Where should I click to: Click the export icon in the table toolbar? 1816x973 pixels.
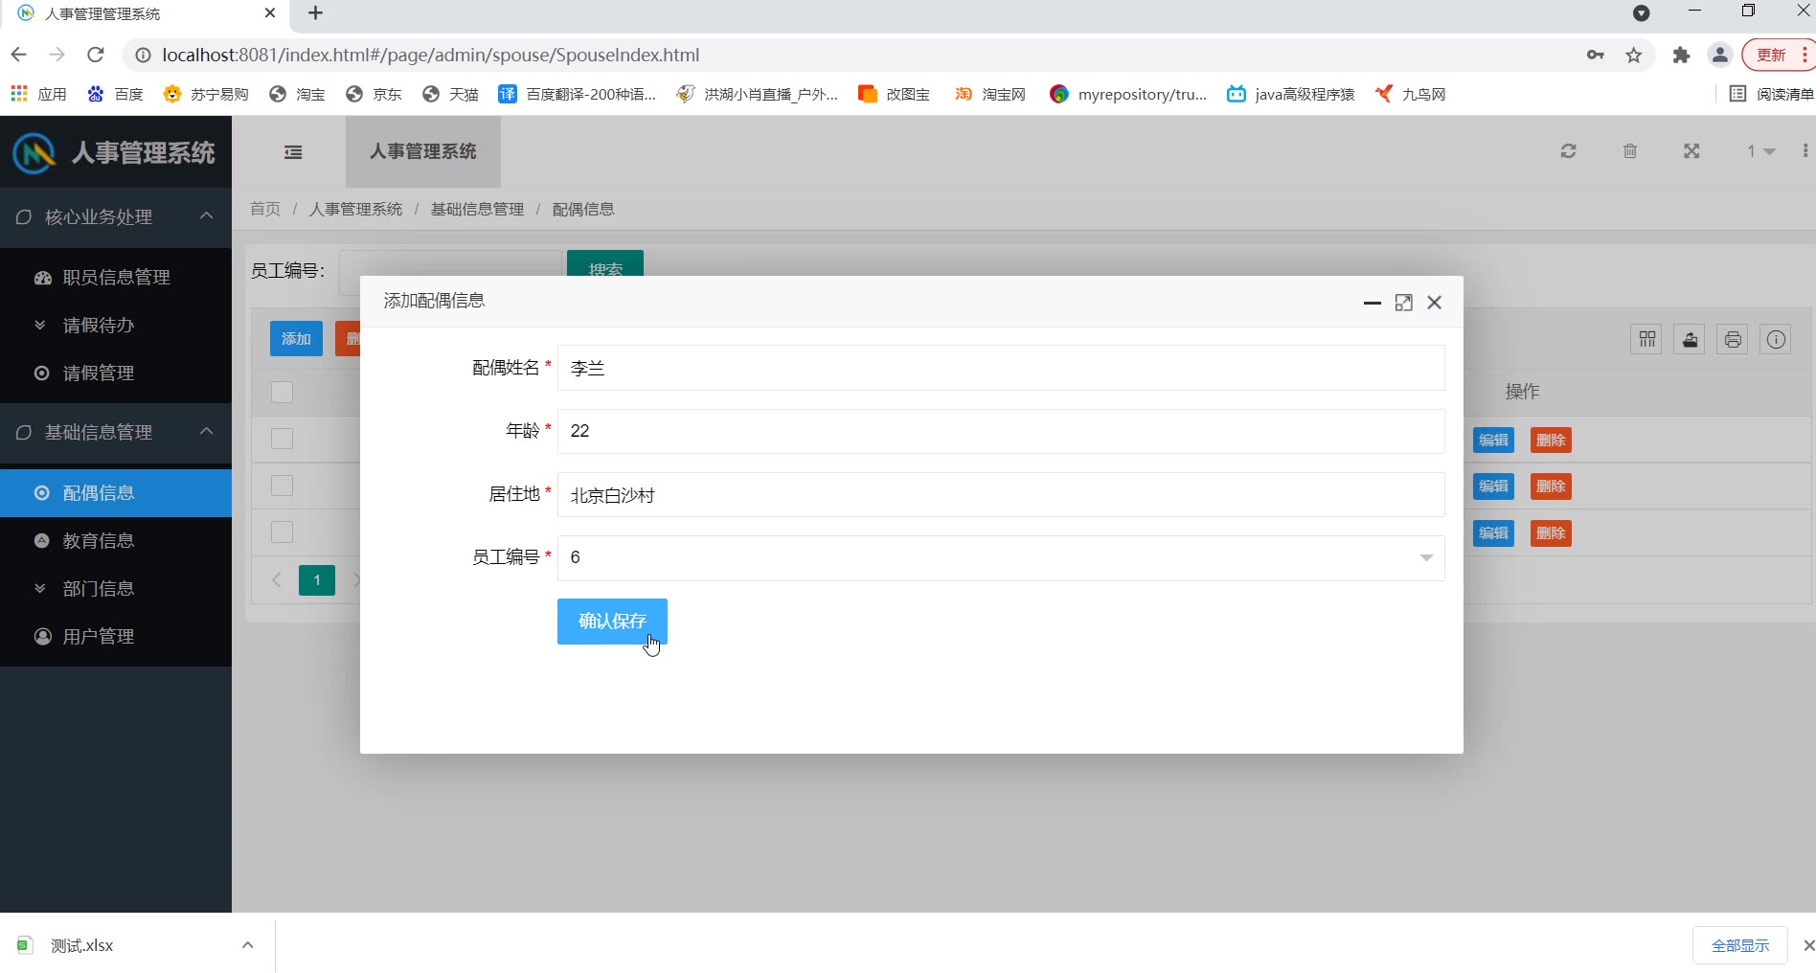(1691, 339)
